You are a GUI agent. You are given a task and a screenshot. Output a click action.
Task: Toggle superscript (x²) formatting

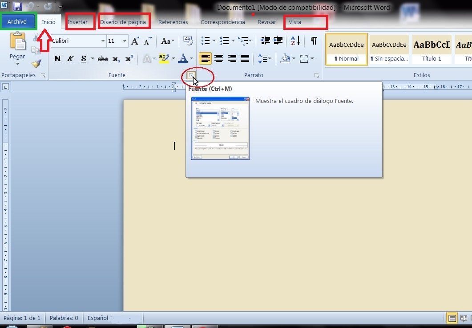129,58
